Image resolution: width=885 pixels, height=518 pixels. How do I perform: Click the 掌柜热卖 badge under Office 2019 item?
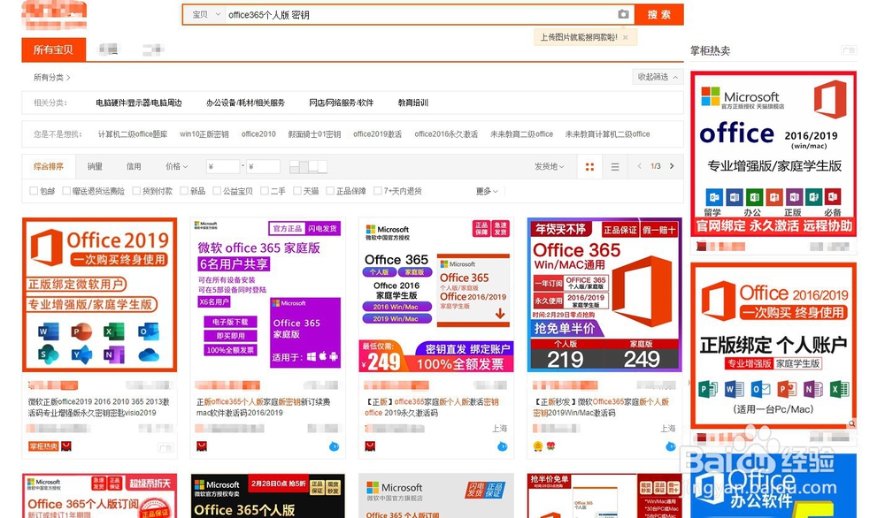(x=43, y=446)
